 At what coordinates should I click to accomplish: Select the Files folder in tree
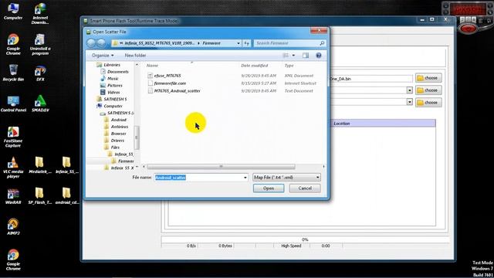click(x=115, y=147)
